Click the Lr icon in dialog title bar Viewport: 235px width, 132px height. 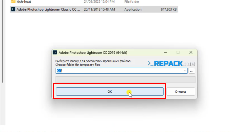55,53
